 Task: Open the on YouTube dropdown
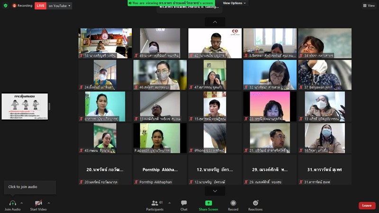click(x=59, y=6)
